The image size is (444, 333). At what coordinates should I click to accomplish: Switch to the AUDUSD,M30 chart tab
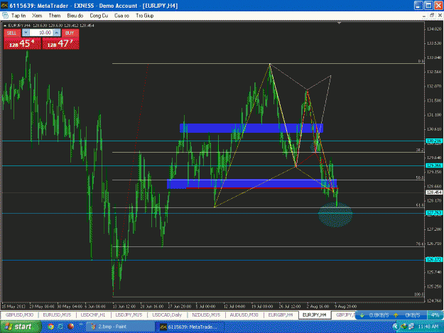point(244,315)
